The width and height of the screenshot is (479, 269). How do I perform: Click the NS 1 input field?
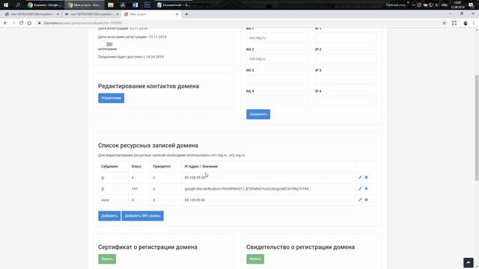click(x=278, y=38)
